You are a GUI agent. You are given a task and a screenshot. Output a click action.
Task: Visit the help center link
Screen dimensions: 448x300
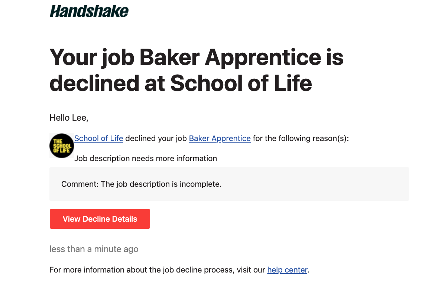(287, 270)
